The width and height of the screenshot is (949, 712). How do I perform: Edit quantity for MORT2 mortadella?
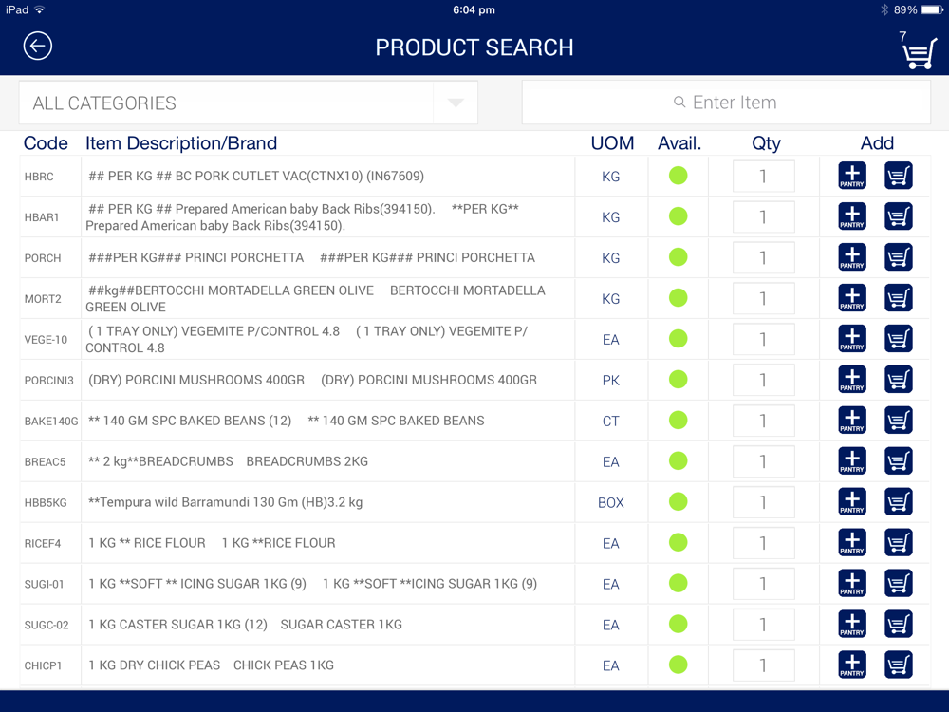click(x=763, y=299)
